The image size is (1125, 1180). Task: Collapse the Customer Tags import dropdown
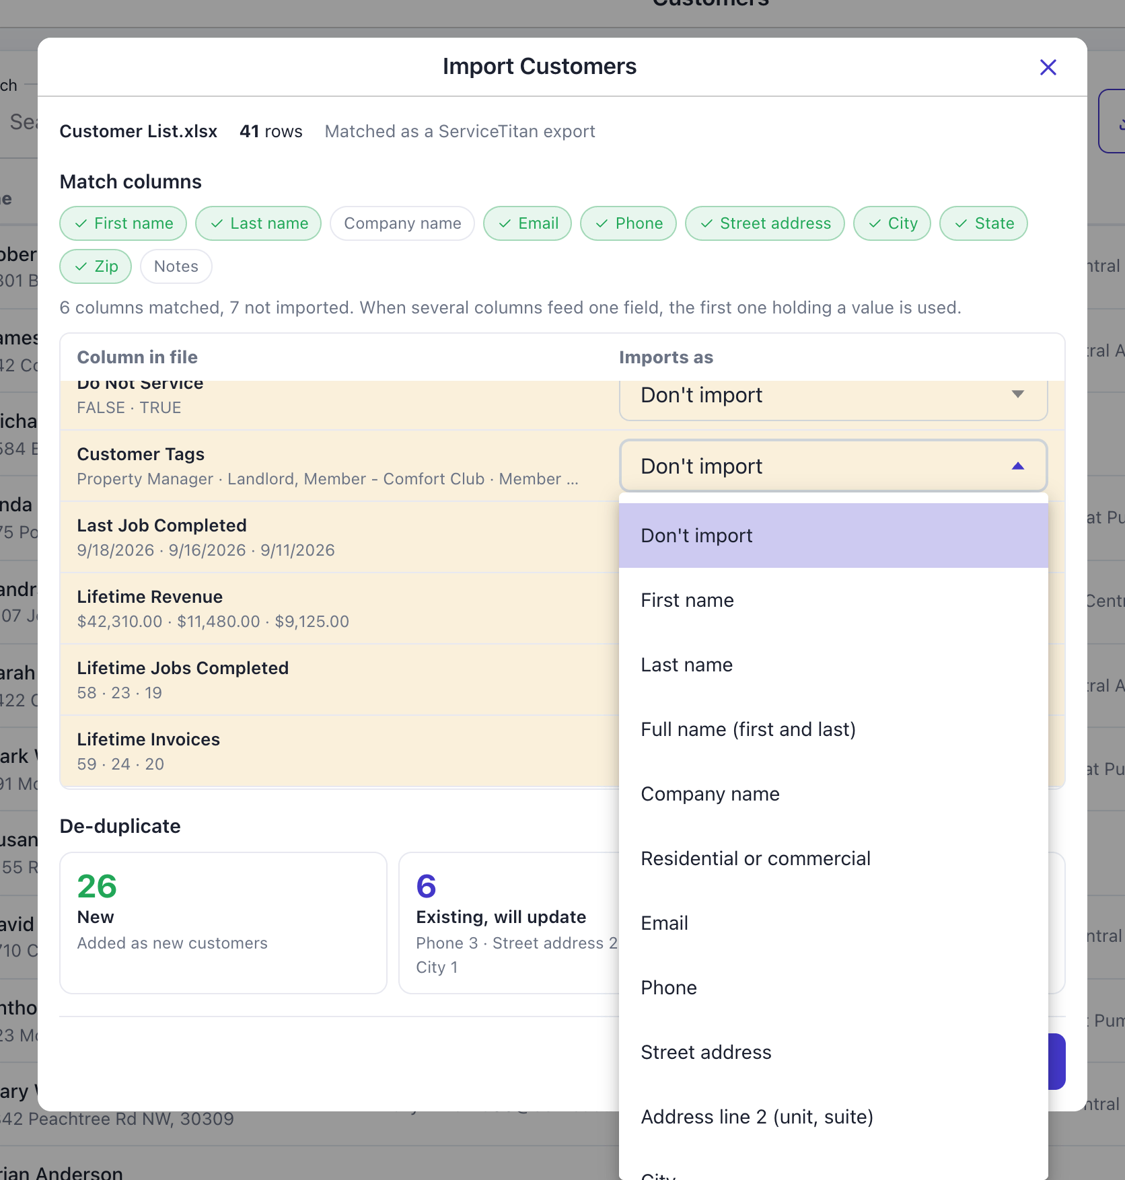click(833, 466)
